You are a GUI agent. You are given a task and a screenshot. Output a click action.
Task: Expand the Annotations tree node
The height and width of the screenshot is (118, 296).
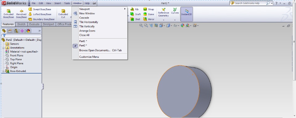3,48
